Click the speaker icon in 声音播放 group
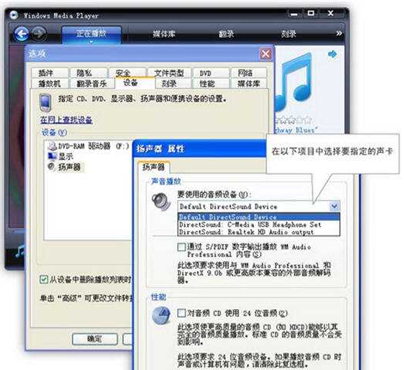 pyautogui.click(x=161, y=202)
